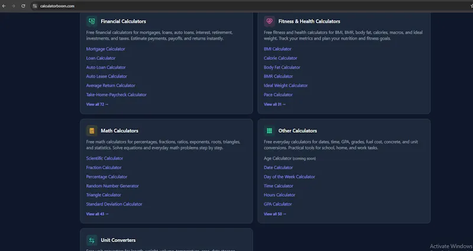Click the Other Calculators heading
473x251 pixels.
tap(297, 131)
